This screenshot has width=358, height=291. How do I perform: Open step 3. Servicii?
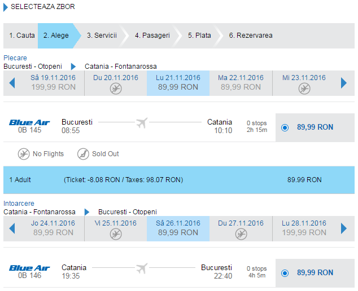click(x=102, y=36)
